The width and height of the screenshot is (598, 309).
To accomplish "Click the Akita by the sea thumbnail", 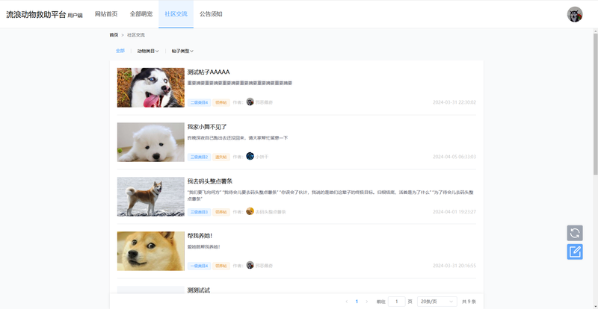I will (x=151, y=196).
